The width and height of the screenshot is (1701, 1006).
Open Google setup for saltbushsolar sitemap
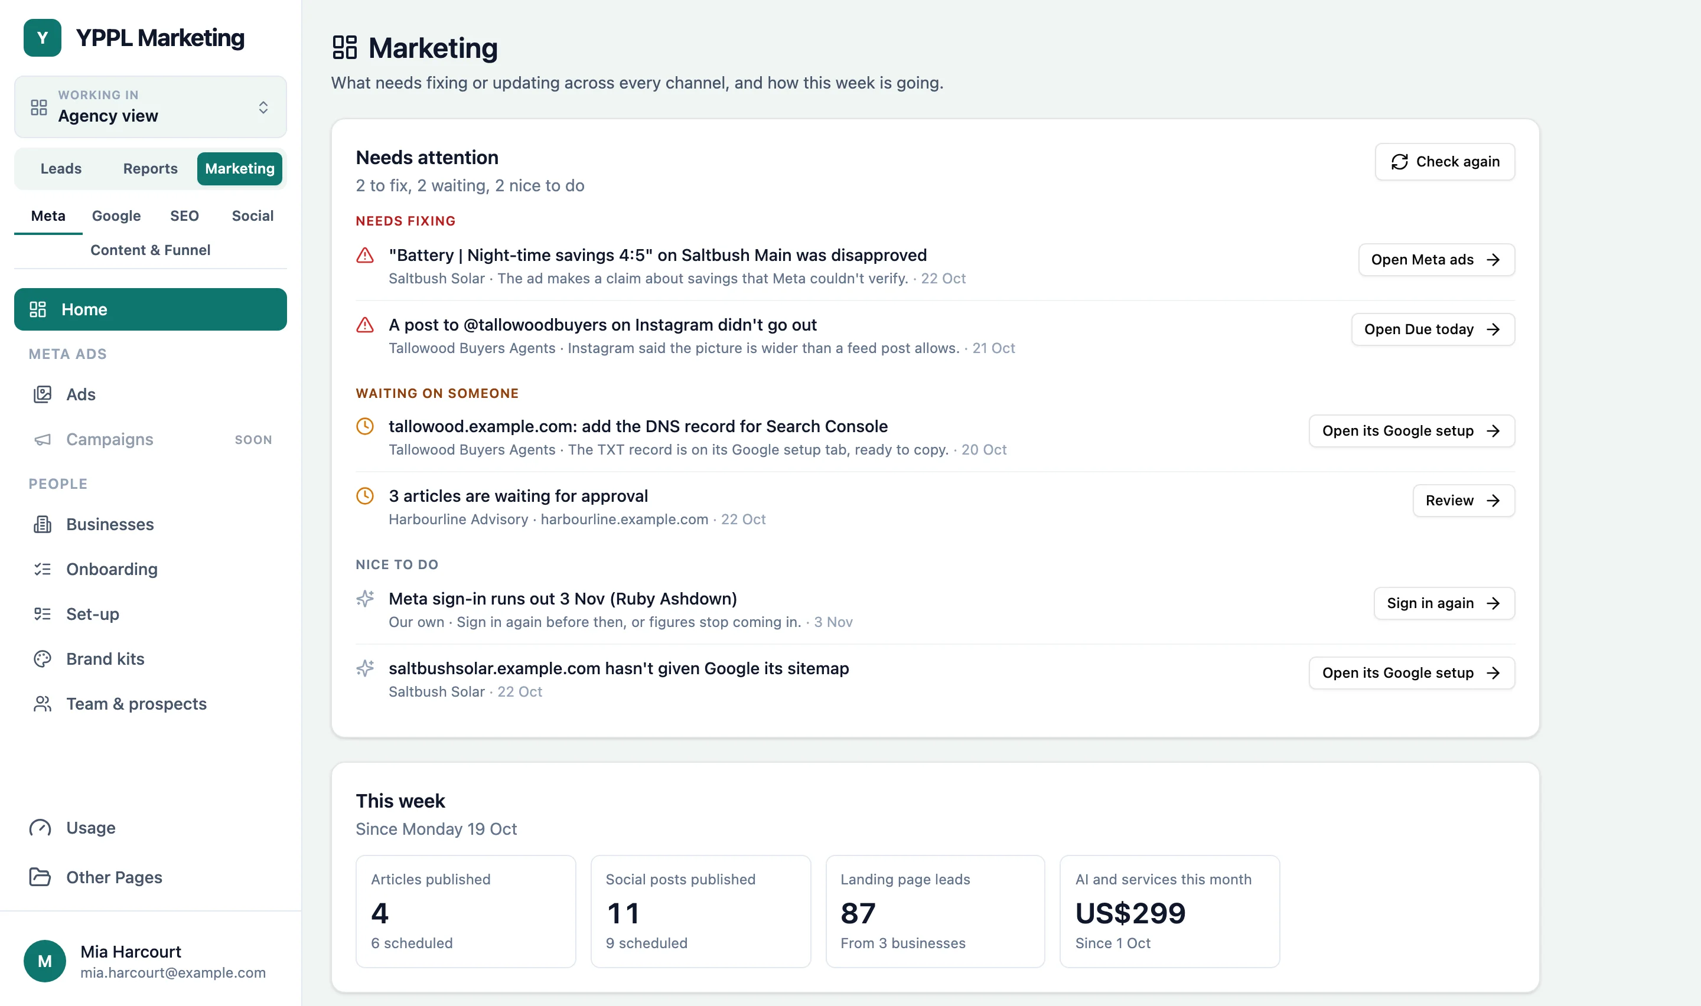coord(1412,673)
